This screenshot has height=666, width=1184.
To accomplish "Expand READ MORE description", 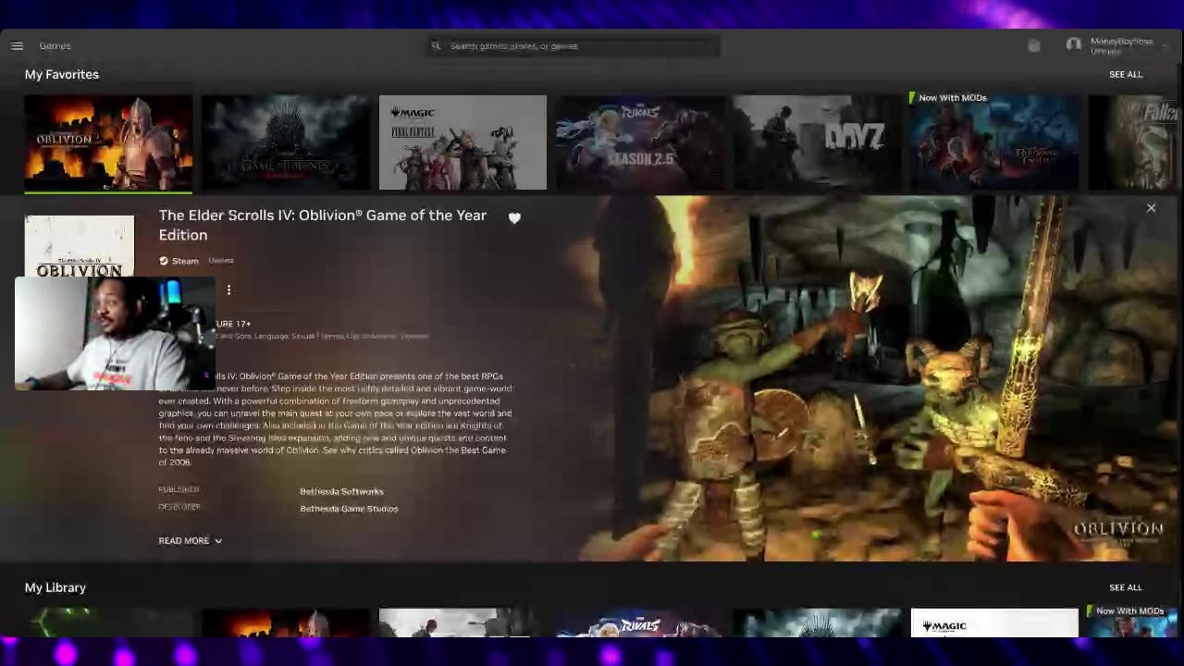I will [x=190, y=540].
